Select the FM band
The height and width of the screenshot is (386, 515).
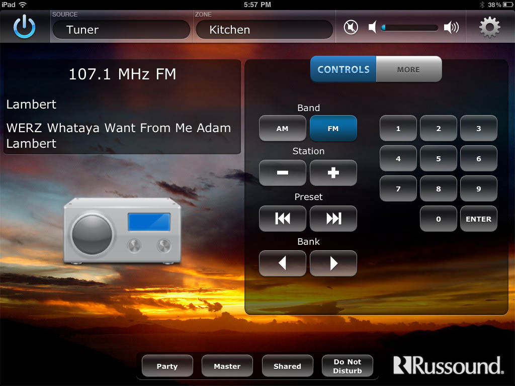[x=333, y=129]
